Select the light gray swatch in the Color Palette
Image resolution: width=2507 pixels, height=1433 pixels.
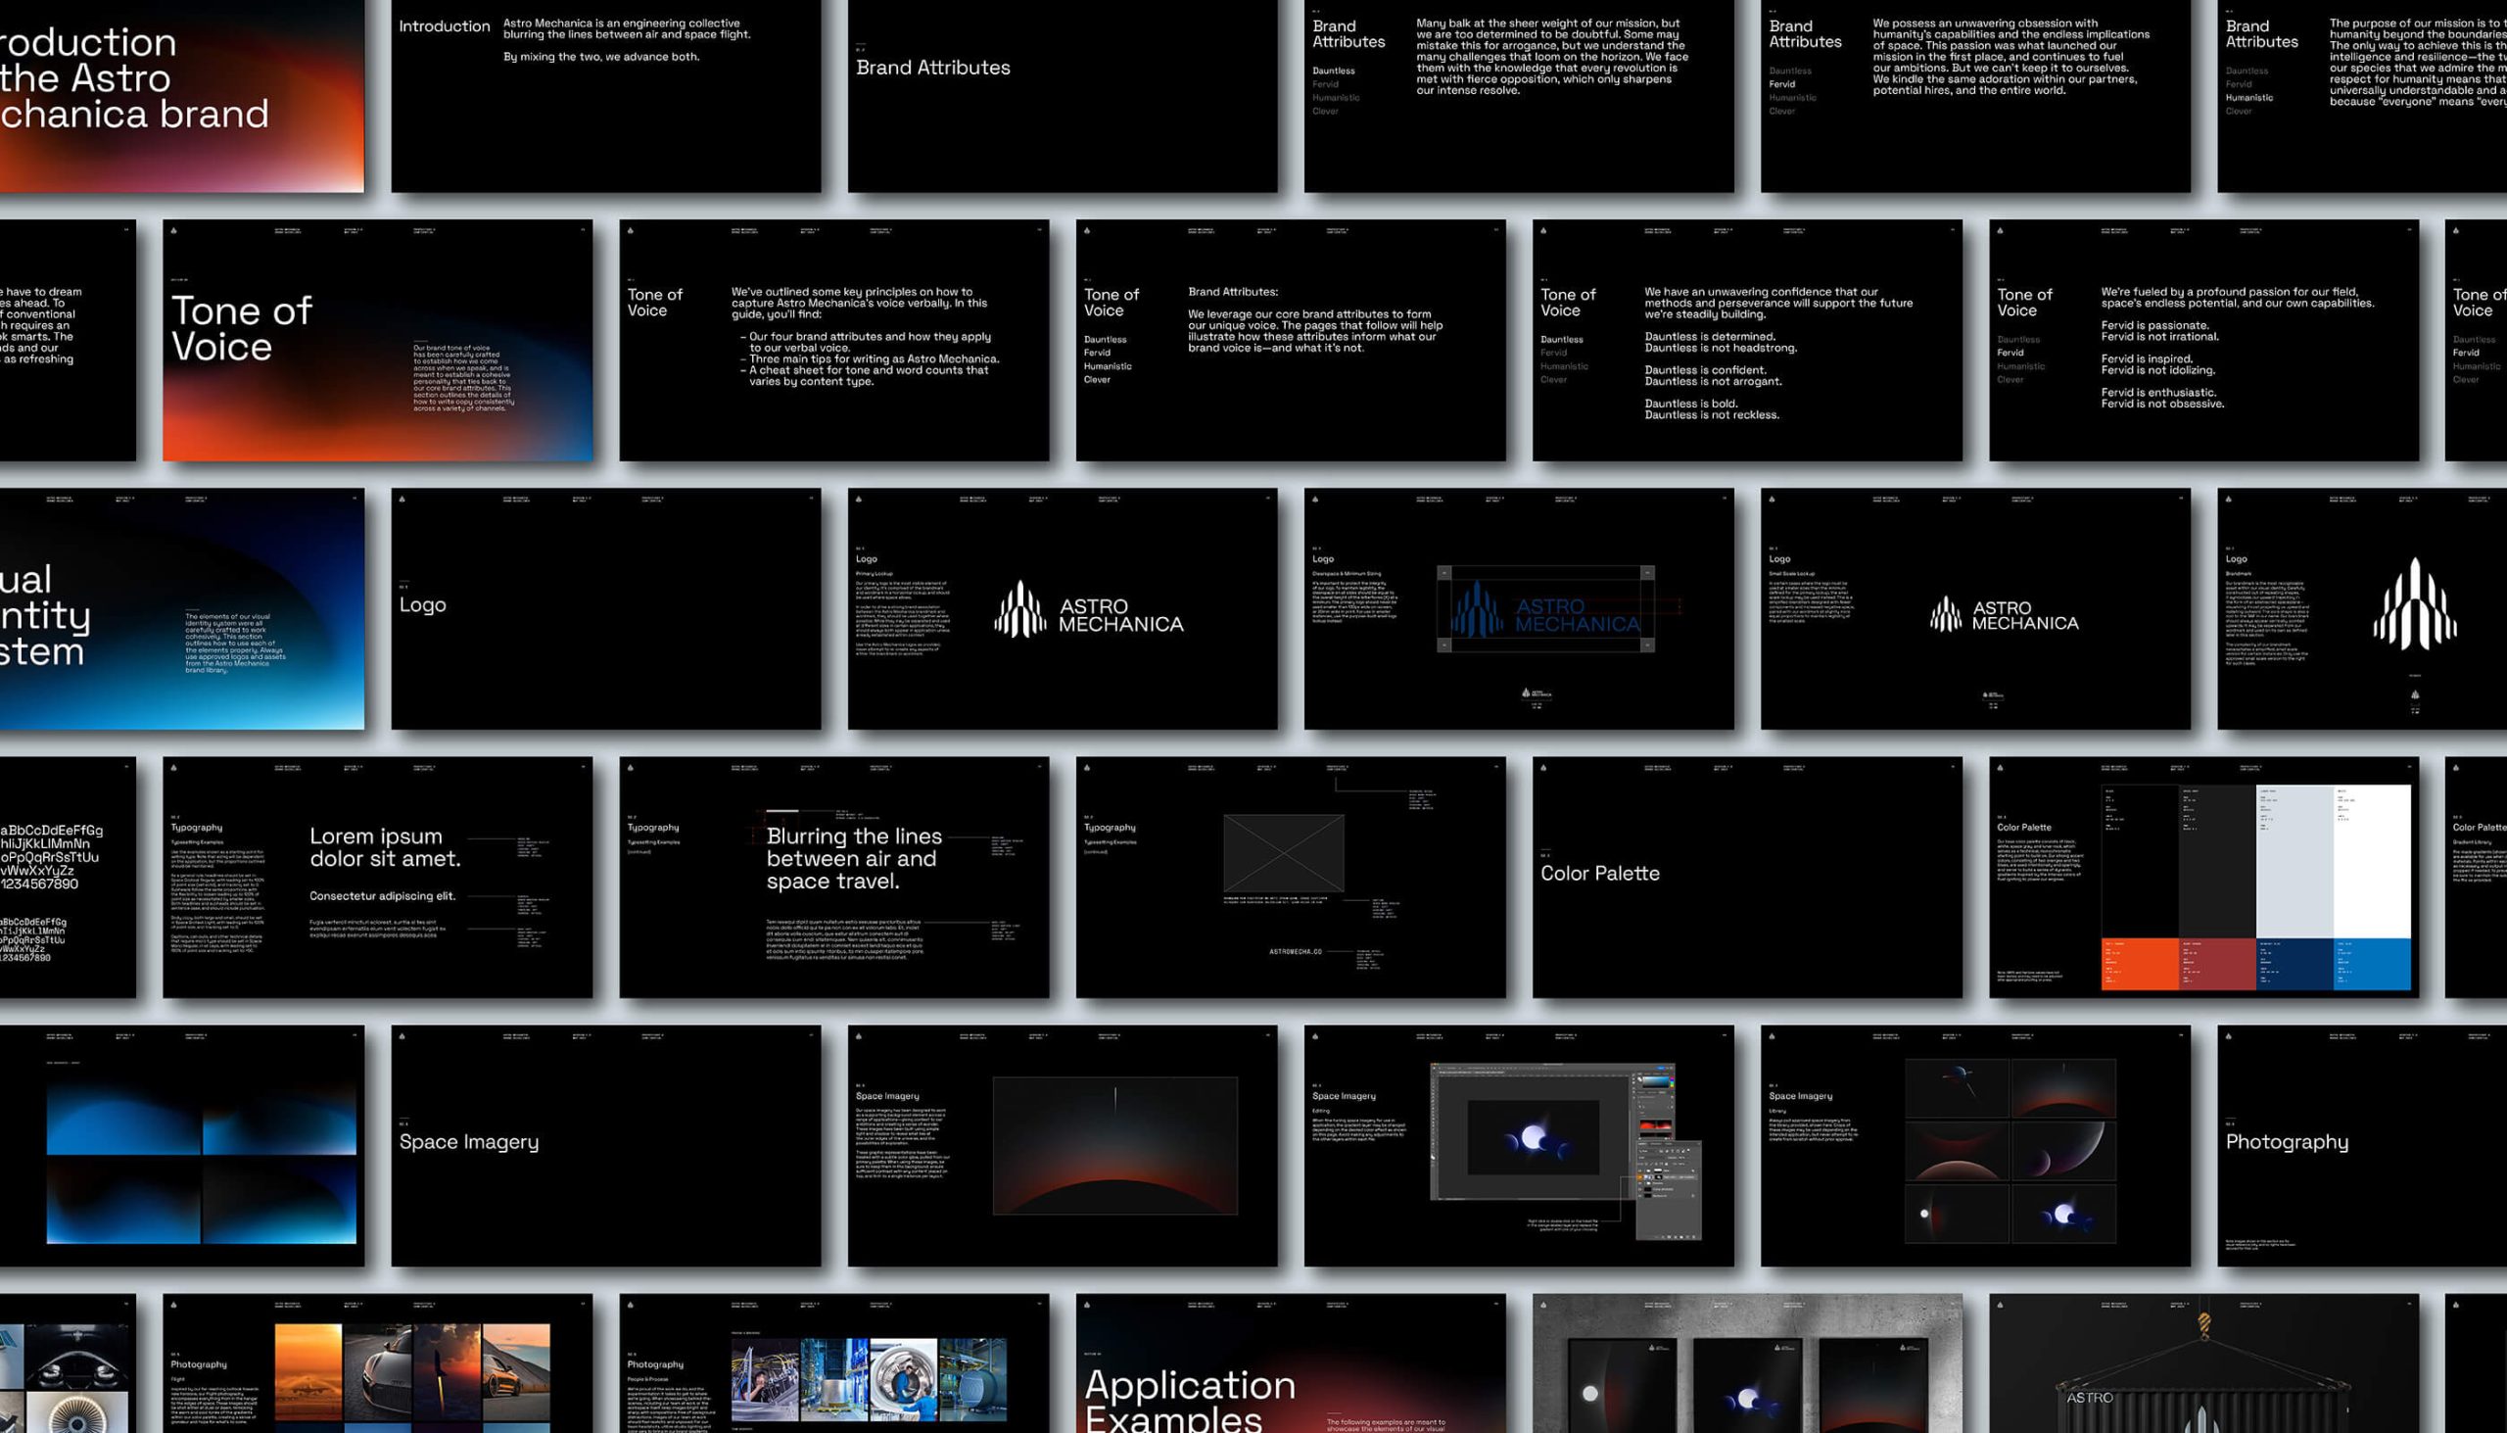click(x=2294, y=861)
